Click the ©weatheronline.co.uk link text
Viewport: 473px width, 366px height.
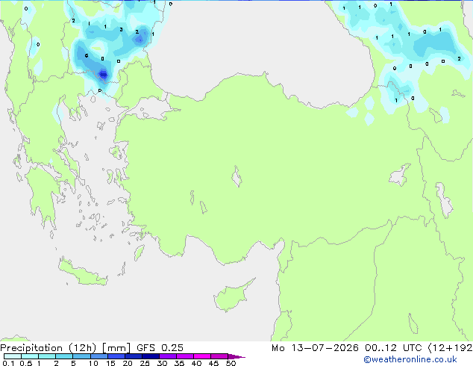pyautogui.click(x=410, y=359)
